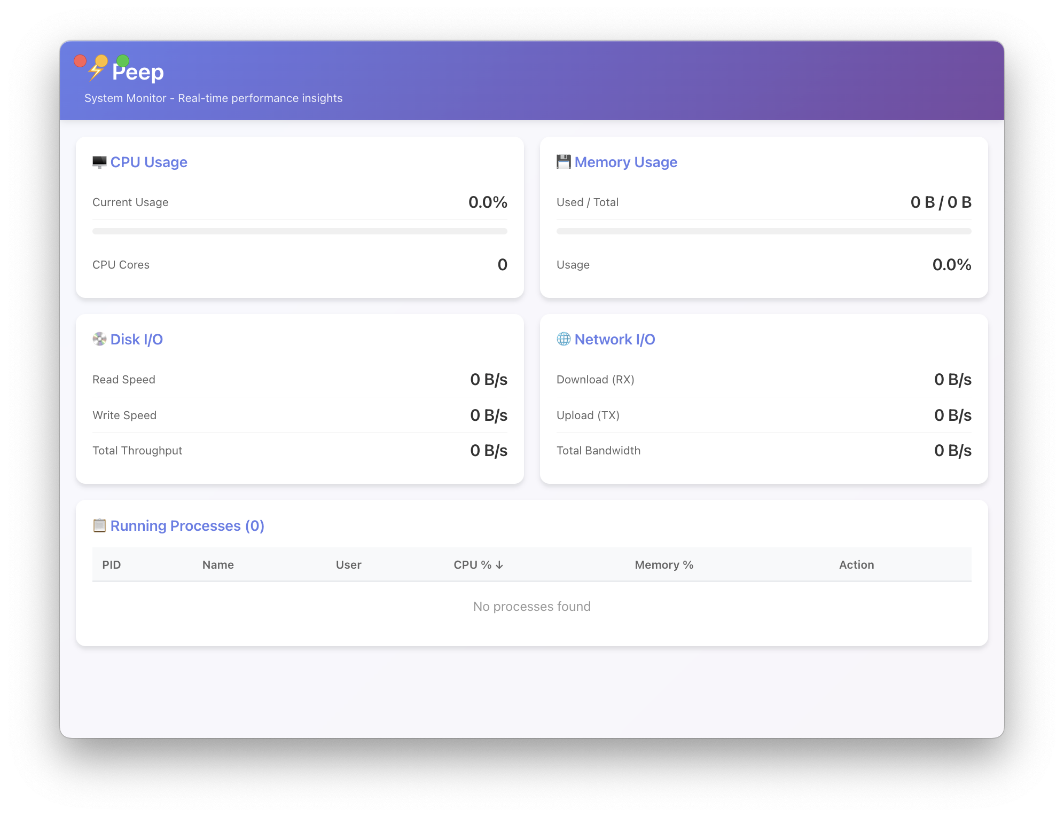Click the Action column header
The width and height of the screenshot is (1064, 817).
(856, 564)
